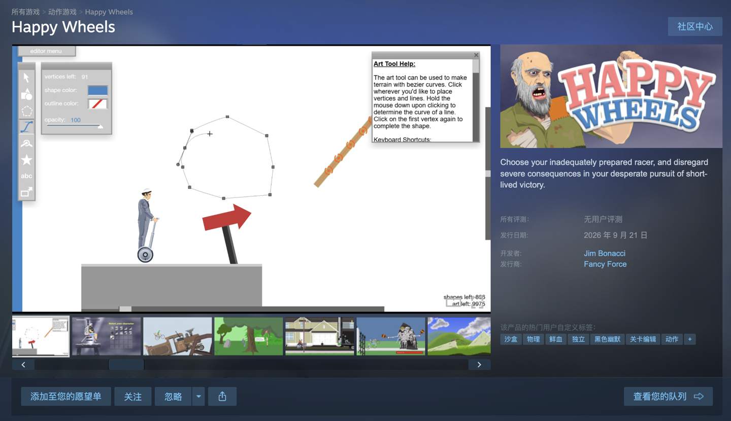731x421 pixels.
Task: Select the art bezier curve tool
Action: 26,127
